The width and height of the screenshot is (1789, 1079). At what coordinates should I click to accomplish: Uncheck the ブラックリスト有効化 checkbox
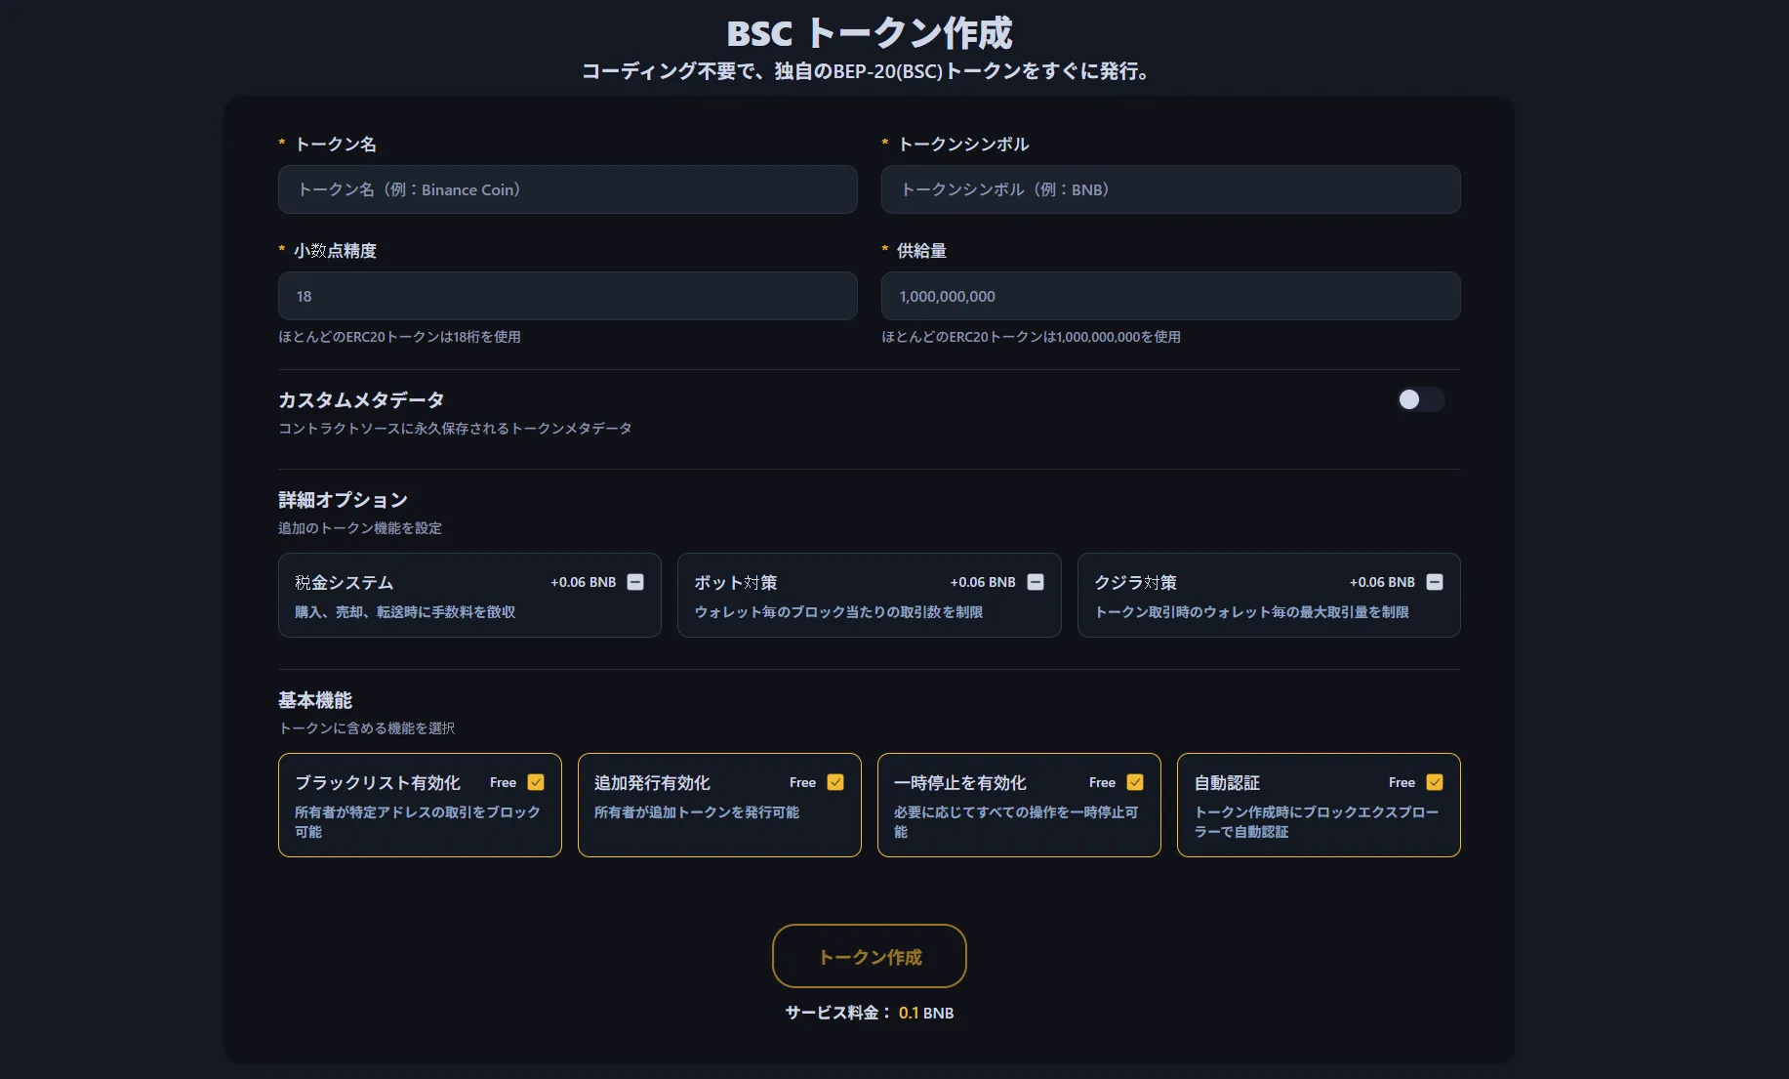536,781
